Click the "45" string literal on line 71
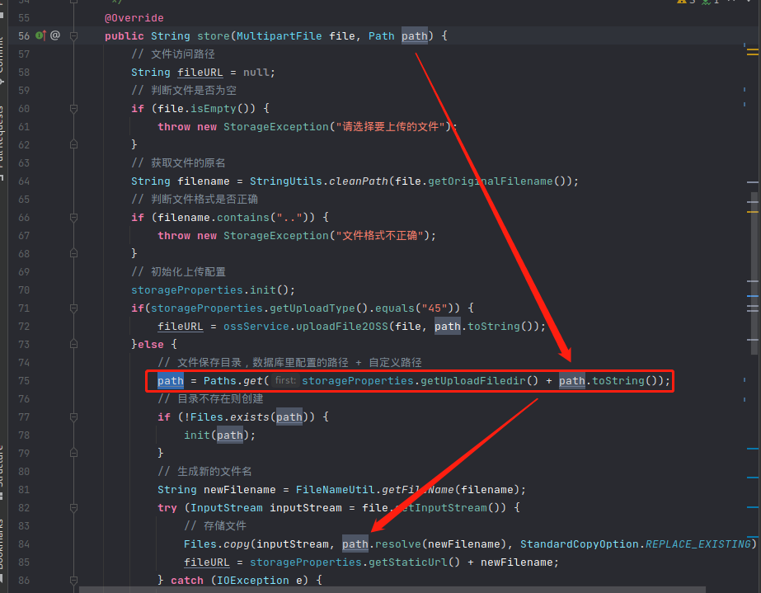Screen dimensions: 761x593 (435, 308)
